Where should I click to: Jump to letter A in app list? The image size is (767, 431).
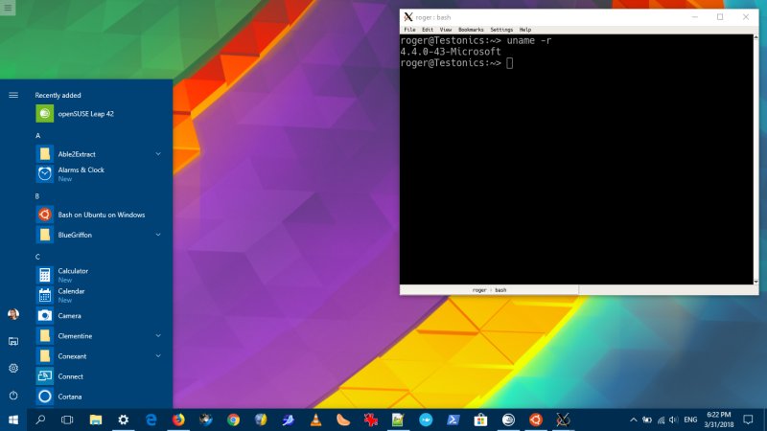click(37, 135)
